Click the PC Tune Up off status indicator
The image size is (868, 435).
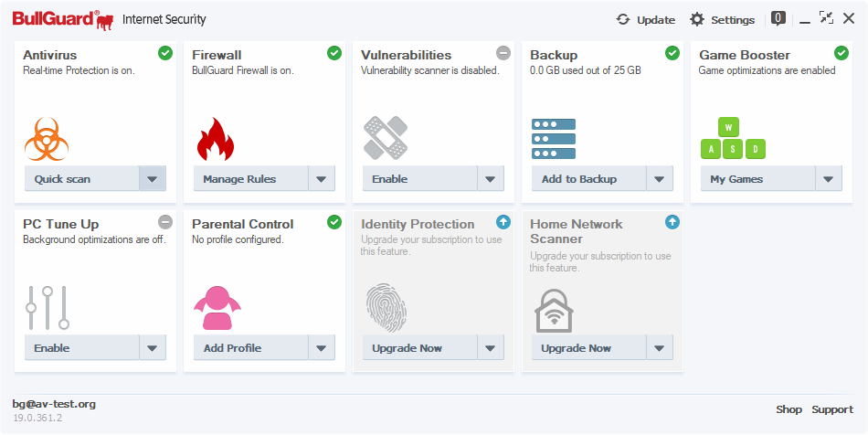pyautogui.click(x=165, y=222)
